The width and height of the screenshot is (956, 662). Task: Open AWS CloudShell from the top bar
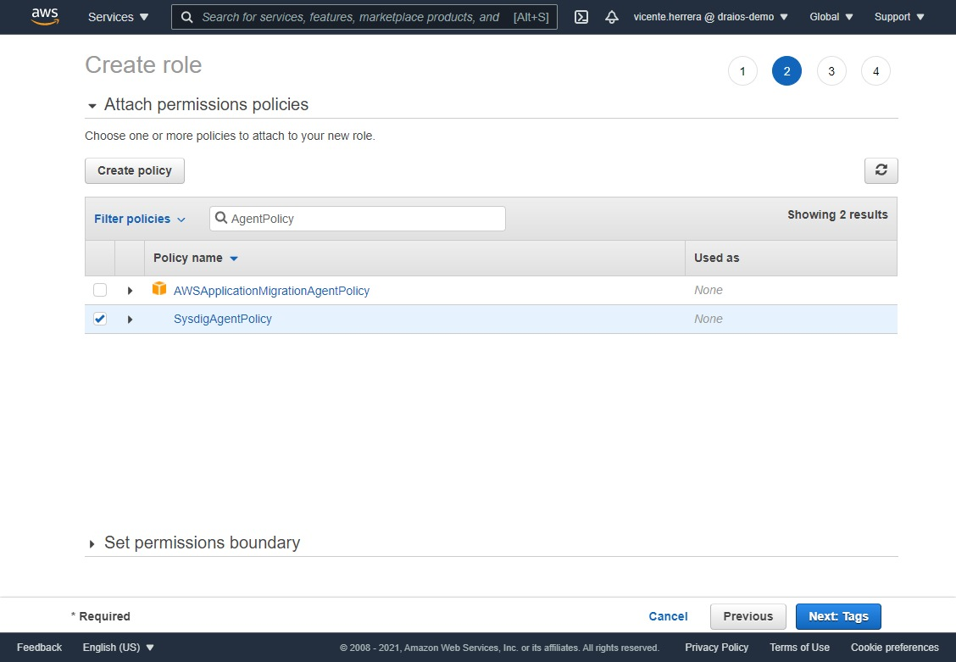(581, 17)
